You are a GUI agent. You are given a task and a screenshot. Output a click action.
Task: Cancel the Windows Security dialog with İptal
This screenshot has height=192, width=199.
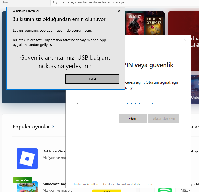click(92, 79)
